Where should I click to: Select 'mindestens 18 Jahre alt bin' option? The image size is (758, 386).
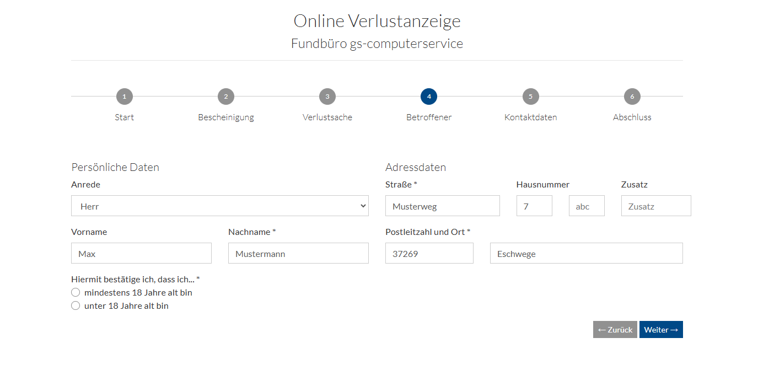[76, 292]
